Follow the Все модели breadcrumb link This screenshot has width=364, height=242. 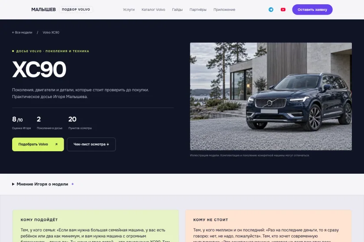22,32
